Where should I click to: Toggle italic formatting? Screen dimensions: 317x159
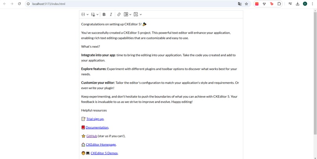pyautogui.click(x=111, y=14)
